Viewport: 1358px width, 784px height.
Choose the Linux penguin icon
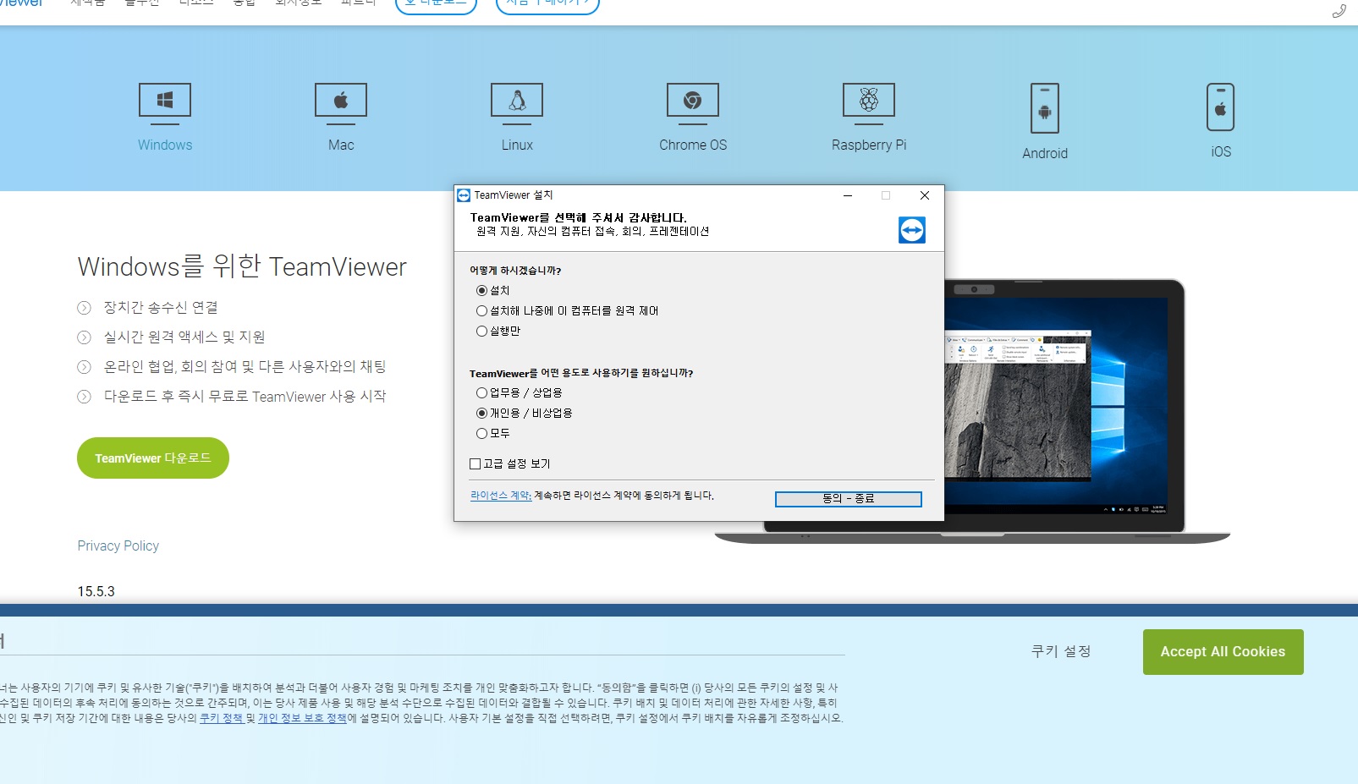coord(517,103)
